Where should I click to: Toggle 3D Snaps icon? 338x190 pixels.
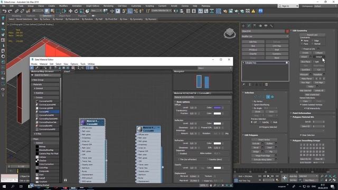click(x=124, y=11)
